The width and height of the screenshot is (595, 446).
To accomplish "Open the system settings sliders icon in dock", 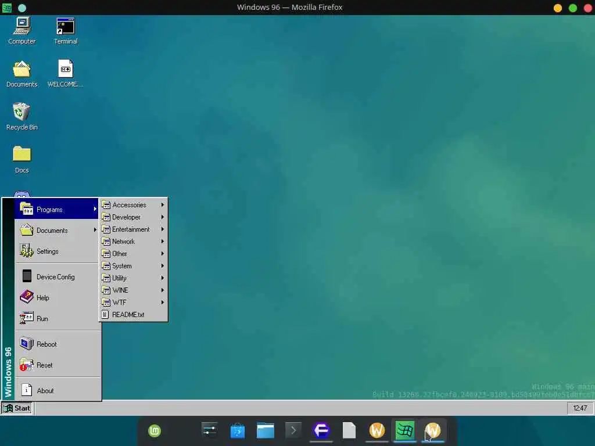I will pyautogui.click(x=209, y=430).
